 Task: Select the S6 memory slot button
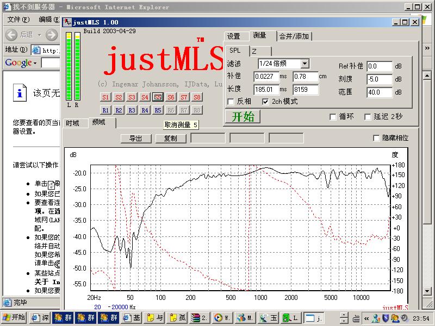[x=171, y=97]
